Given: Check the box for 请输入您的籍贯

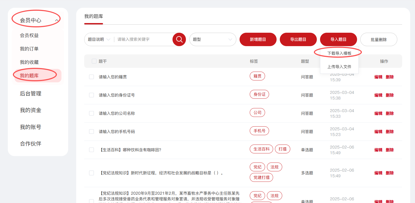Looking at the screenshot, I should 91,77.
